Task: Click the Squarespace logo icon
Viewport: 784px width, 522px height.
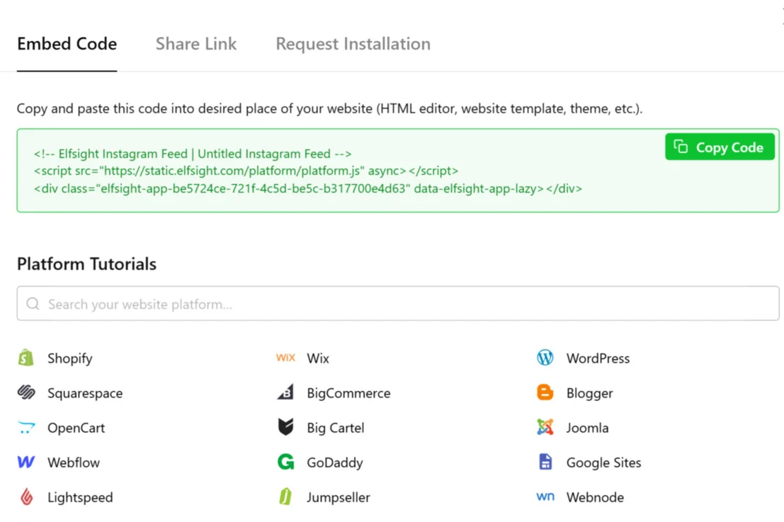Action: tap(26, 392)
